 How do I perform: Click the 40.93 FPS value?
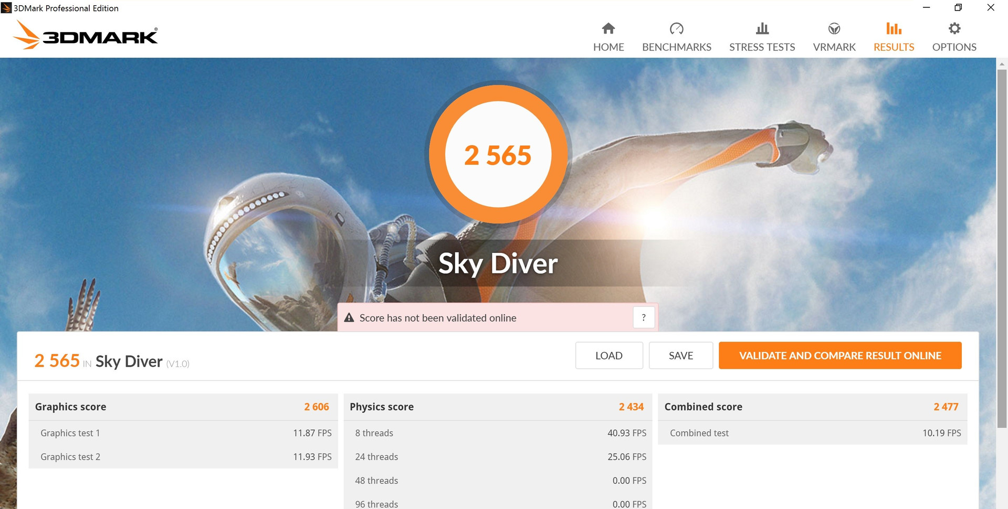coord(627,433)
